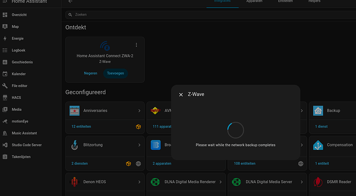
Task: Open the Energie lightning icon
Action: [5, 39]
